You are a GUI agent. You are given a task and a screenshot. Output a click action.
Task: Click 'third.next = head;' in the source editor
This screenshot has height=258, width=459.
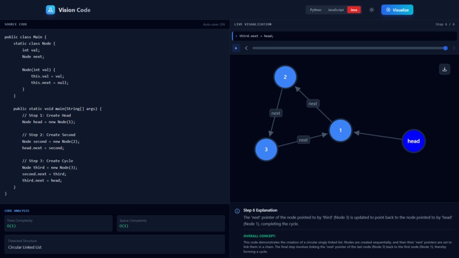pyautogui.click(x=42, y=181)
